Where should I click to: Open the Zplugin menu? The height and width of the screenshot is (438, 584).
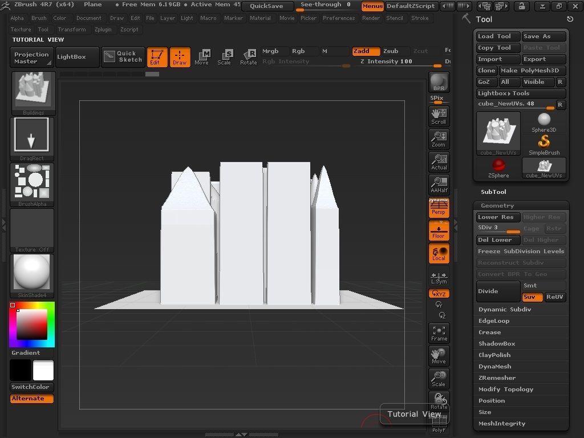click(x=103, y=30)
